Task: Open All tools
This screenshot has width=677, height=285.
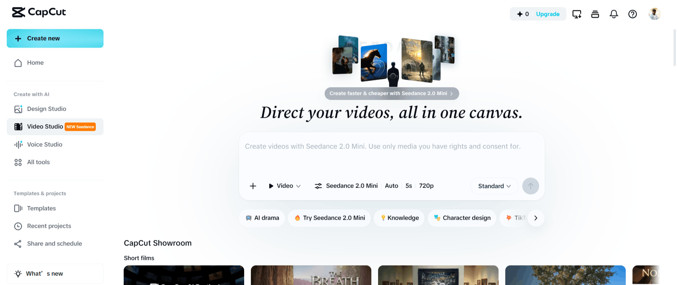Action: coord(55,162)
